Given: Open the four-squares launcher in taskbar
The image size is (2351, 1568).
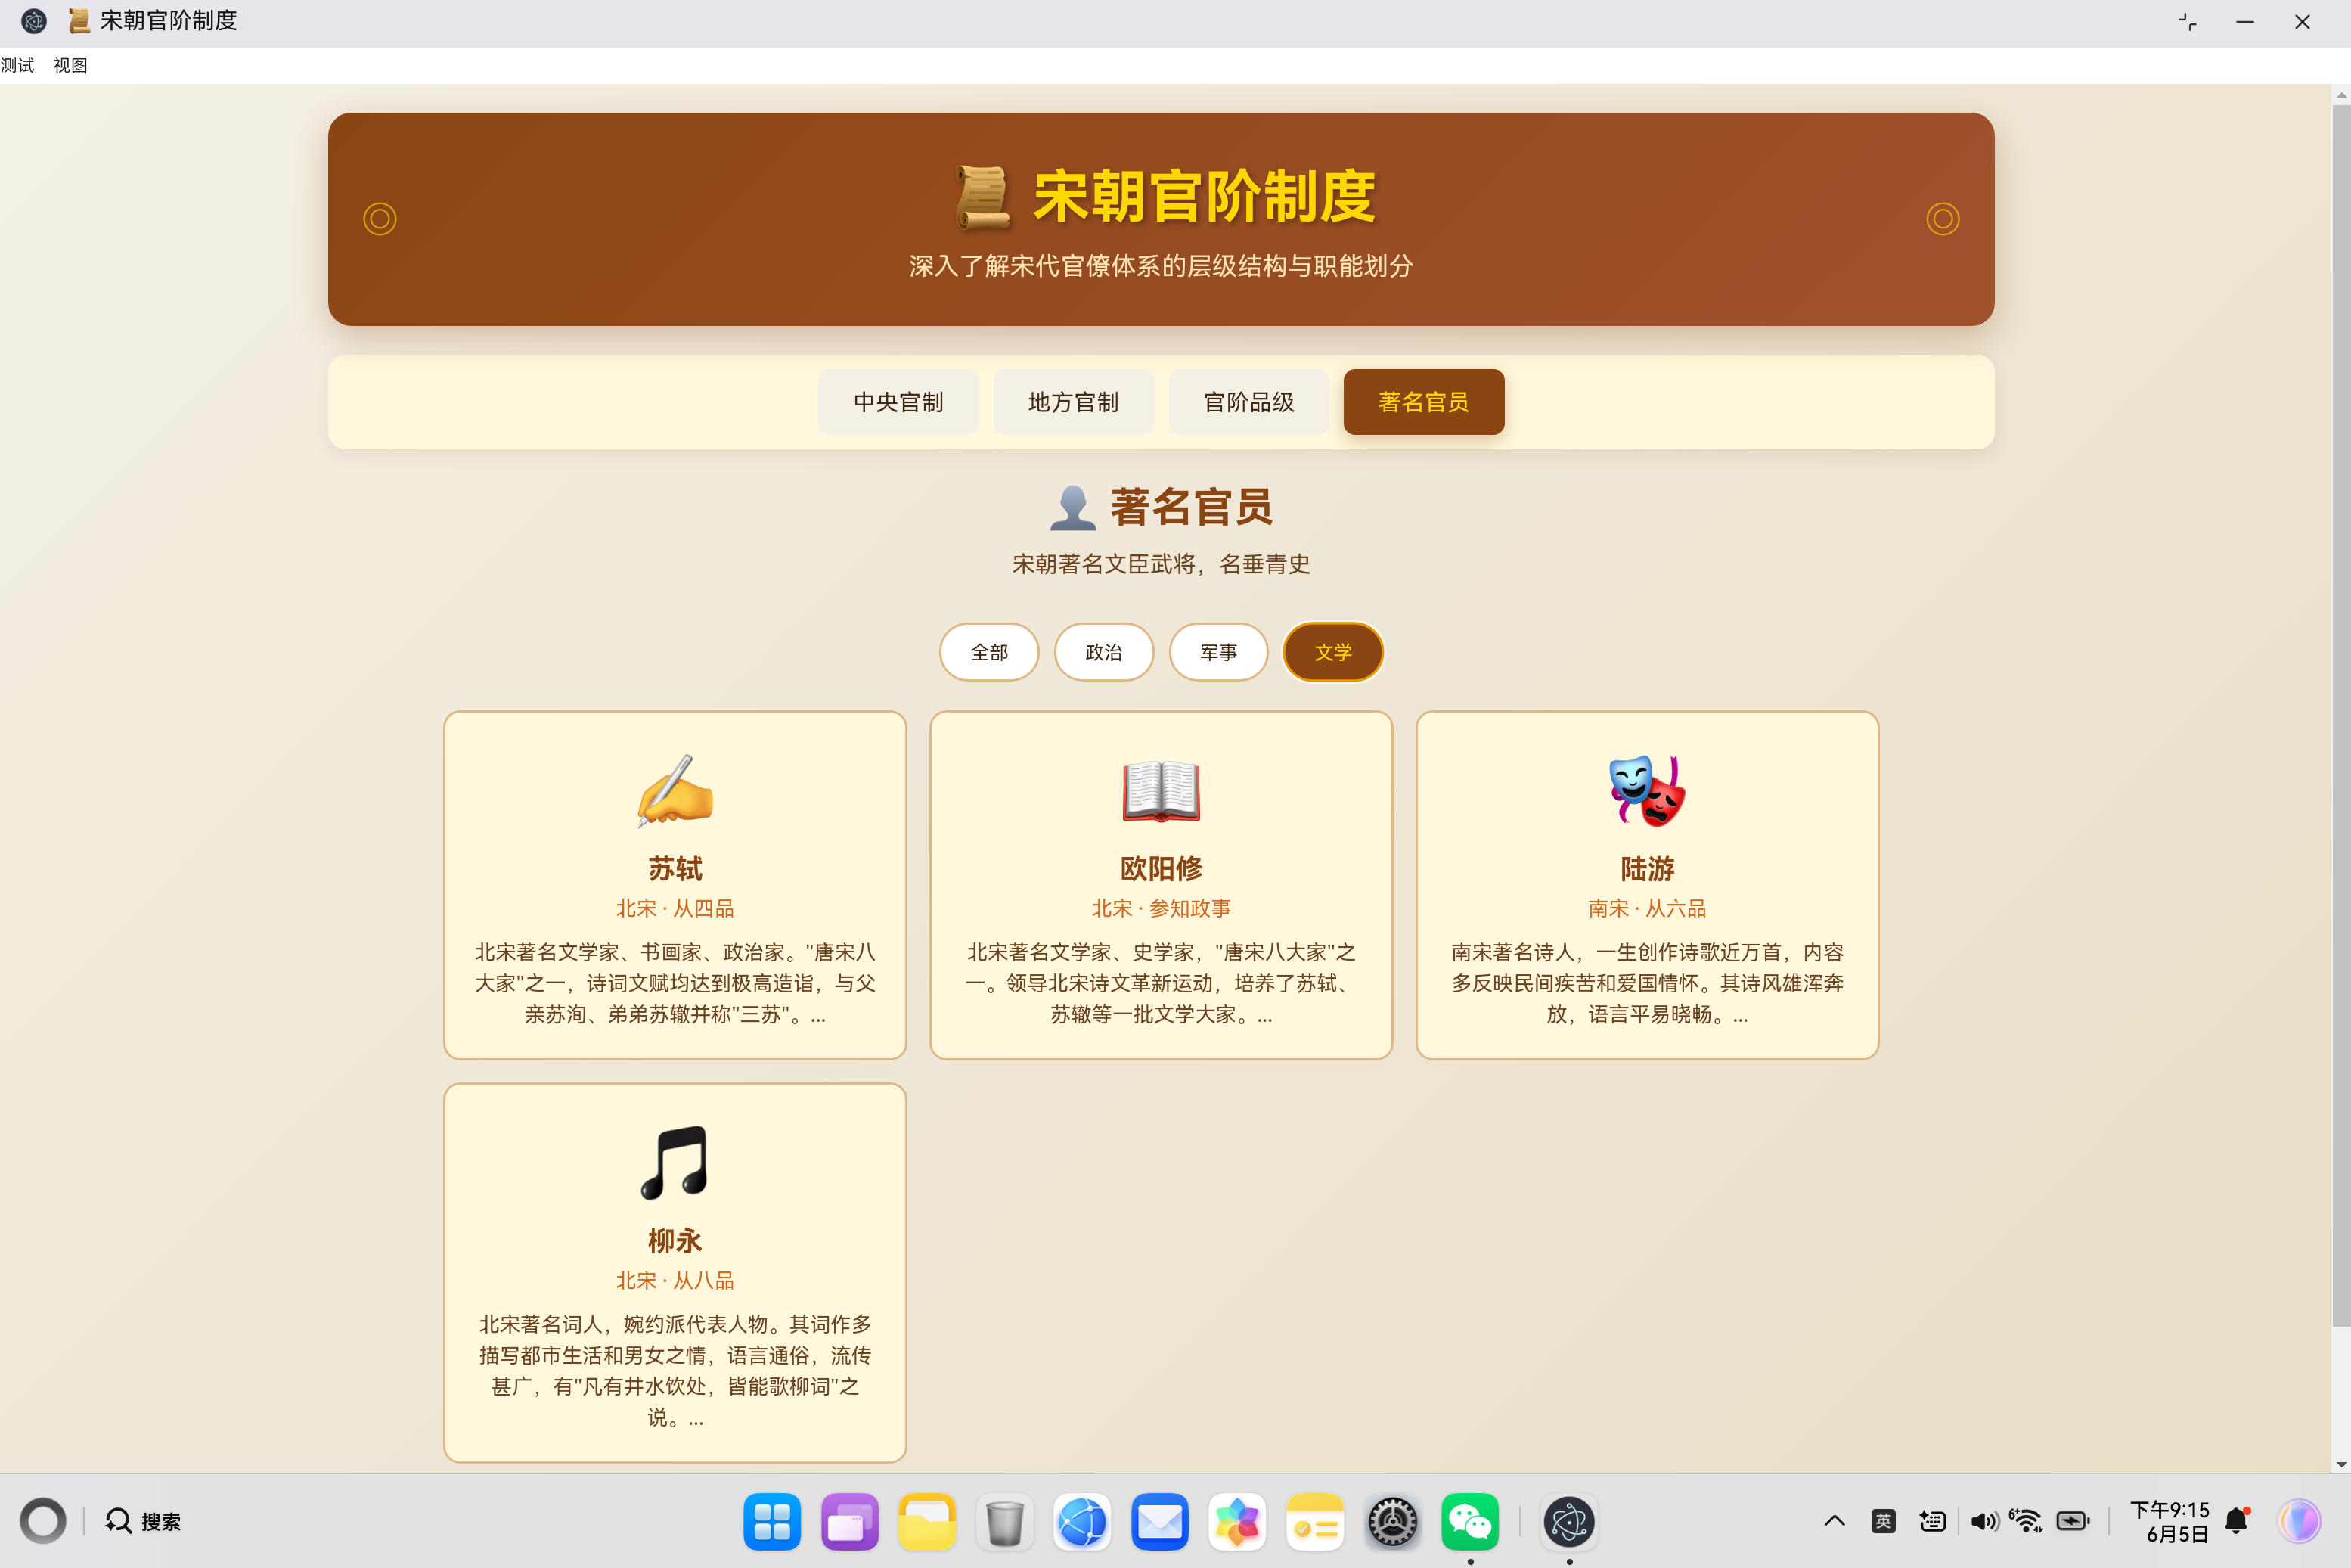Looking at the screenshot, I should [771, 1522].
